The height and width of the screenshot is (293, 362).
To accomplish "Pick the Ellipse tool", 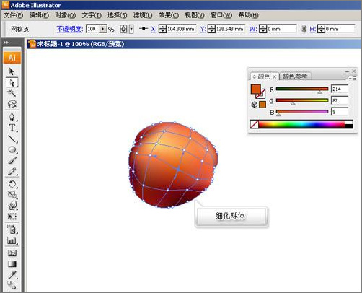I will [x=12, y=149].
